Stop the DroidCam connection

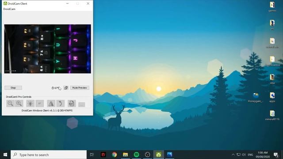click(13, 88)
